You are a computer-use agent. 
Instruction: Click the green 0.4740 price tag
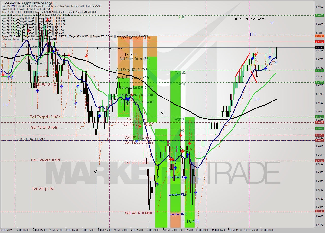(x=319, y=70)
